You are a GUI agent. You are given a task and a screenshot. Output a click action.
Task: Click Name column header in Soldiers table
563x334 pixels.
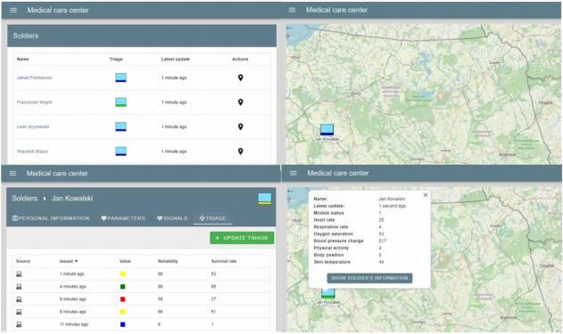[22, 59]
